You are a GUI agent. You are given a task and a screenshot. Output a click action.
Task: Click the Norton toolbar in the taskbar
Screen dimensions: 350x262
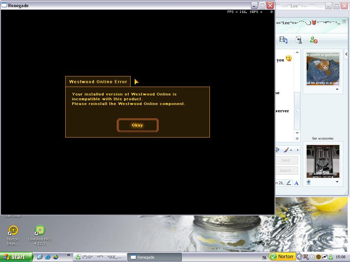click(282, 257)
